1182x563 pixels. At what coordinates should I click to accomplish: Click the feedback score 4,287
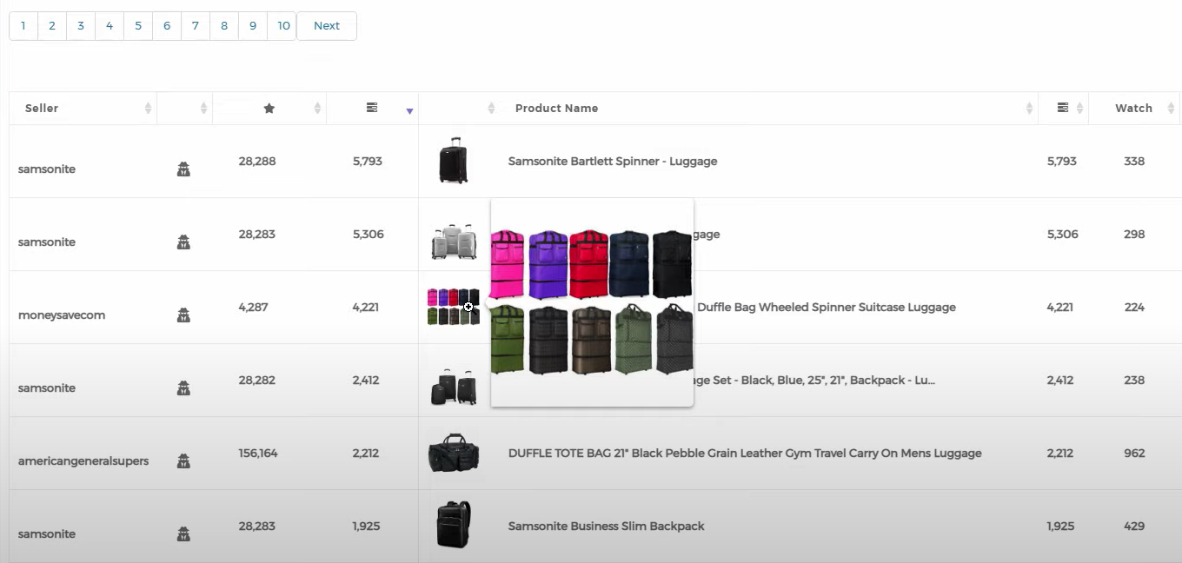click(x=255, y=307)
